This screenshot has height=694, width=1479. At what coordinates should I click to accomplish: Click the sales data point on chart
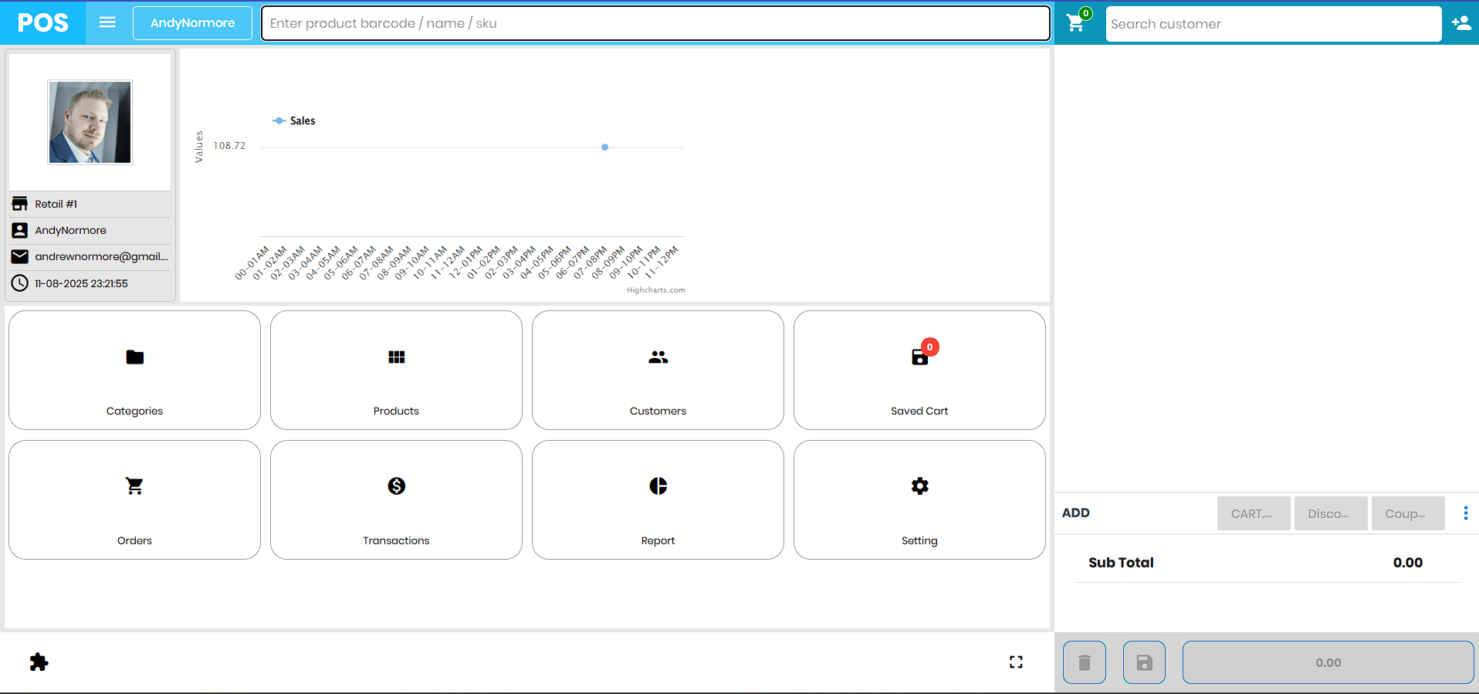click(x=604, y=147)
